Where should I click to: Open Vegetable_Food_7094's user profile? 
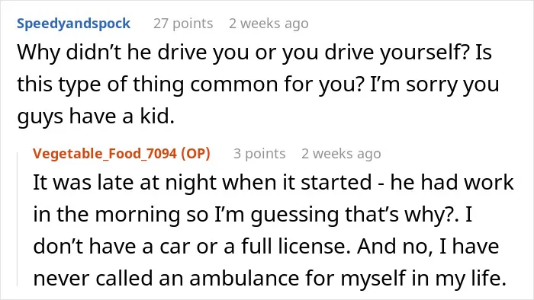pyautogui.click(x=105, y=154)
